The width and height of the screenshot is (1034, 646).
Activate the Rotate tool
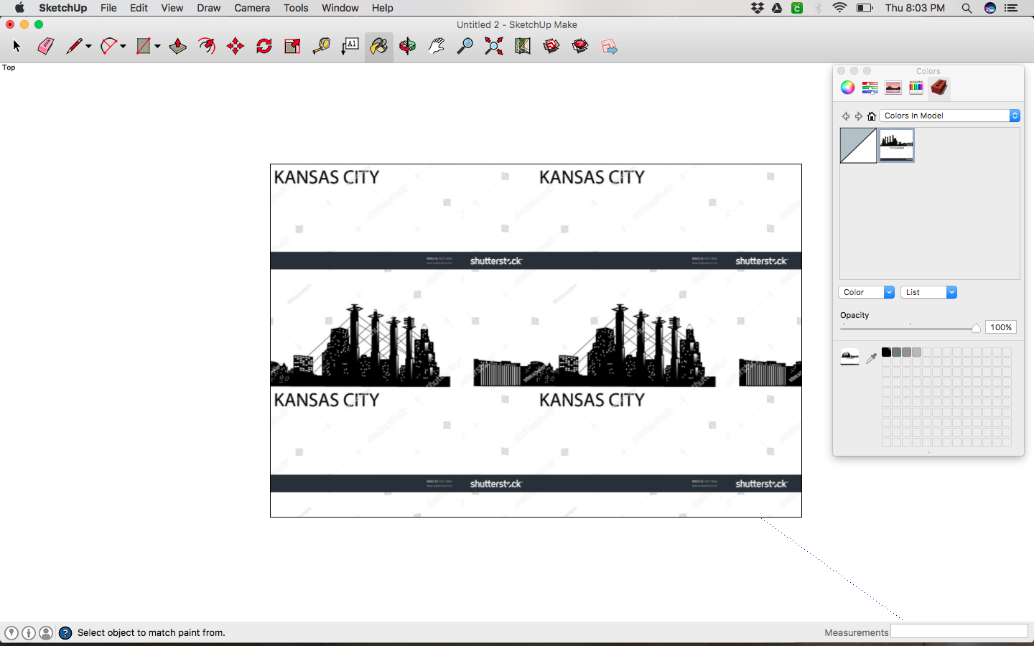(264, 47)
